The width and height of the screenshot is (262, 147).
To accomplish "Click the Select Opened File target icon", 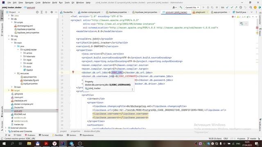I will pyautogui.click(x=37, y=12).
